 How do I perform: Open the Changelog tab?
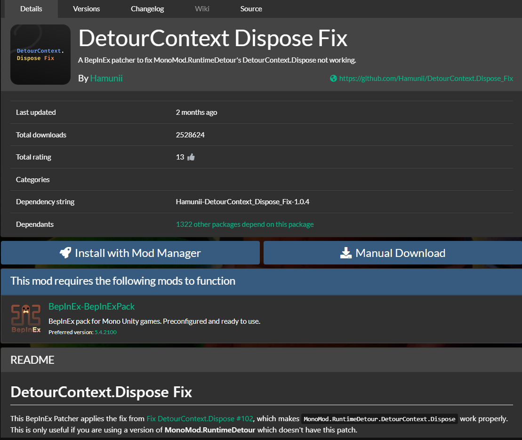[x=147, y=8]
